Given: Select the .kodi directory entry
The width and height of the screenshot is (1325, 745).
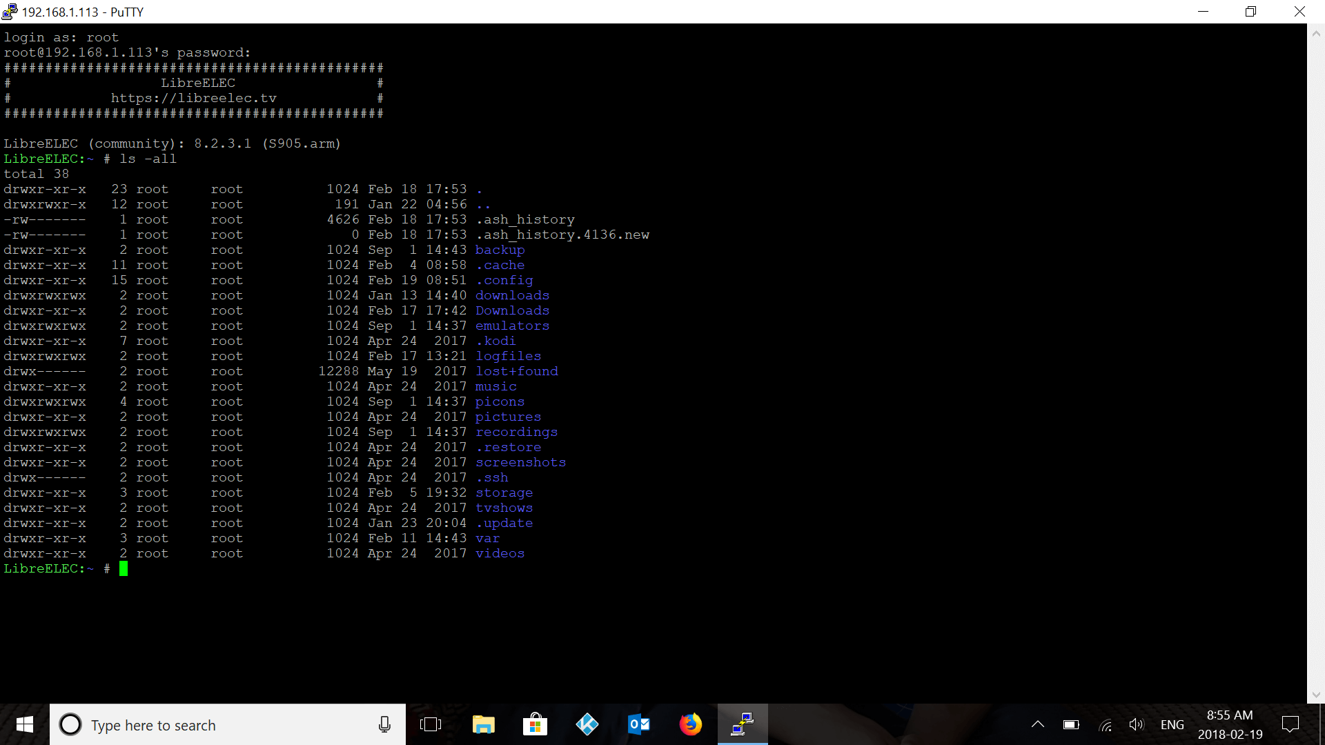Looking at the screenshot, I should (x=495, y=340).
